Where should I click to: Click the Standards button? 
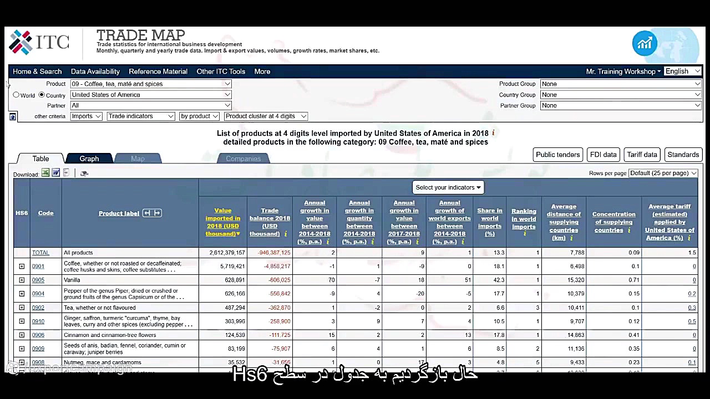pyautogui.click(x=683, y=155)
